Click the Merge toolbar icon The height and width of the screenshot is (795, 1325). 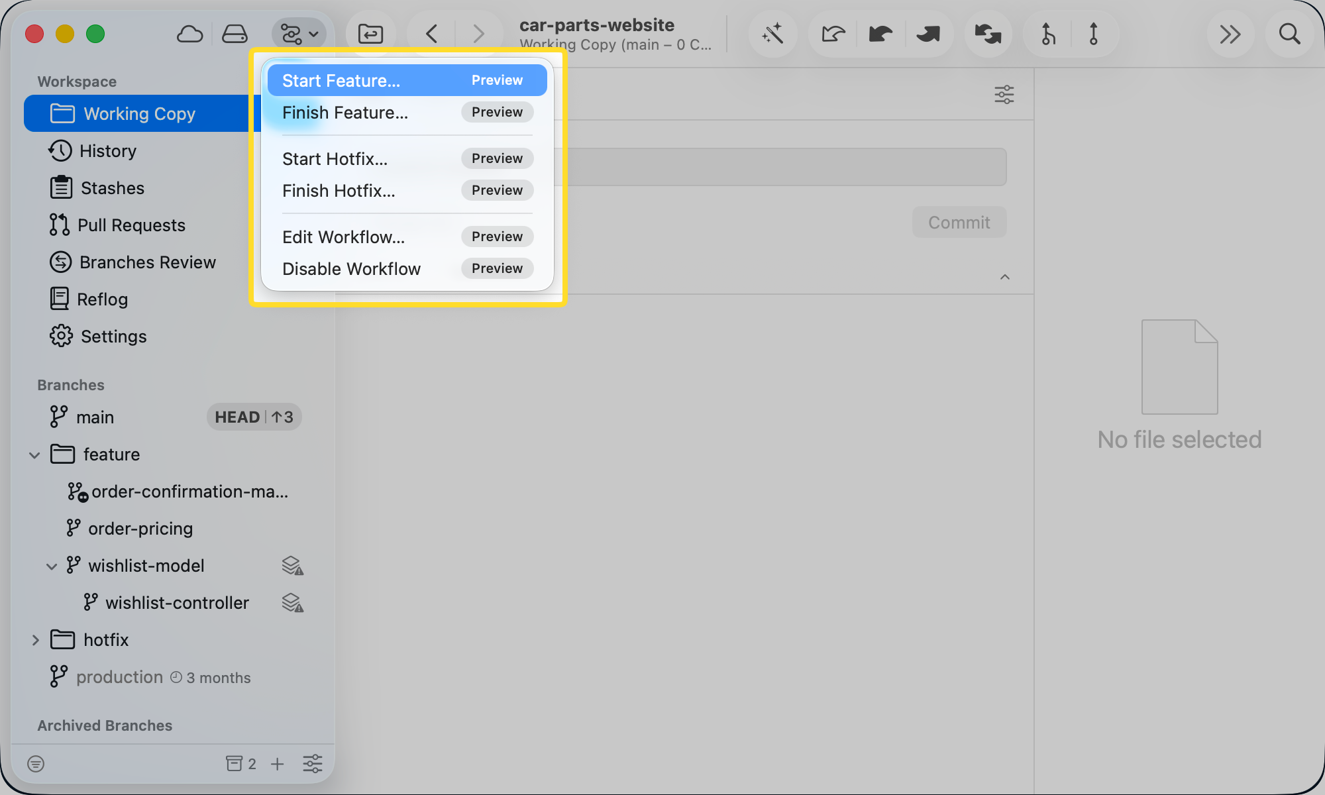1047,34
